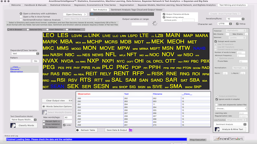
Task: Click the icon on Select Words/N-Grams button
Action: coord(44,112)
